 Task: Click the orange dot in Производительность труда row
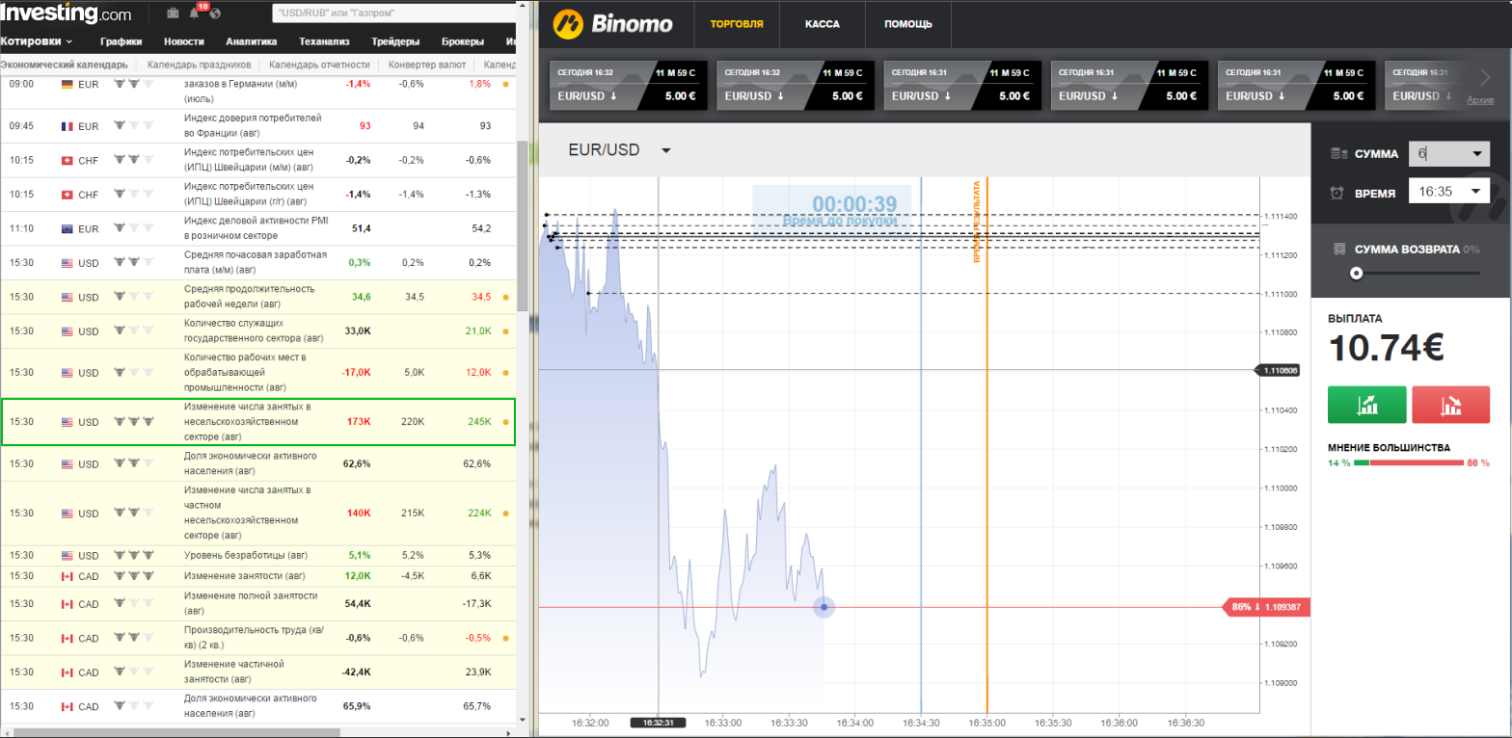506,638
